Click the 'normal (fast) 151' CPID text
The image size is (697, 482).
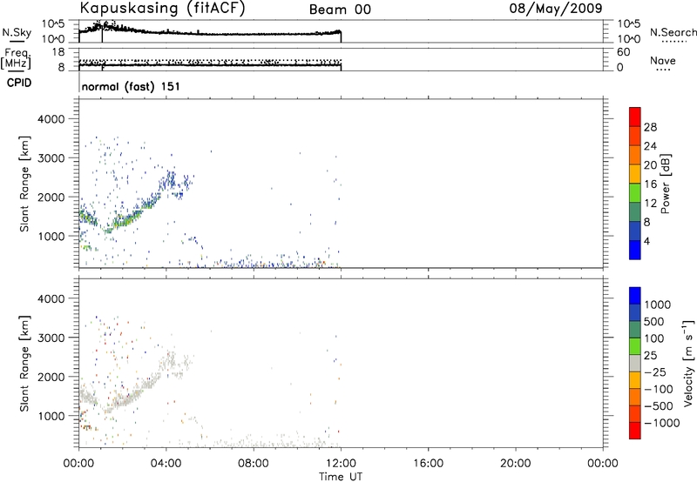[131, 86]
